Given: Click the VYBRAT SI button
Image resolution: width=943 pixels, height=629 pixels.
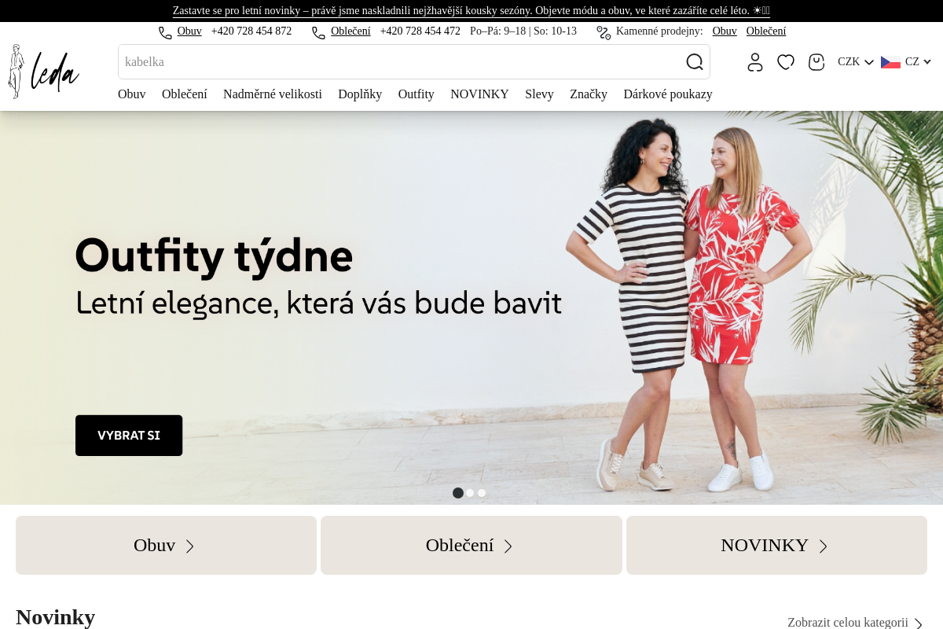Looking at the screenshot, I should point(129,436).
